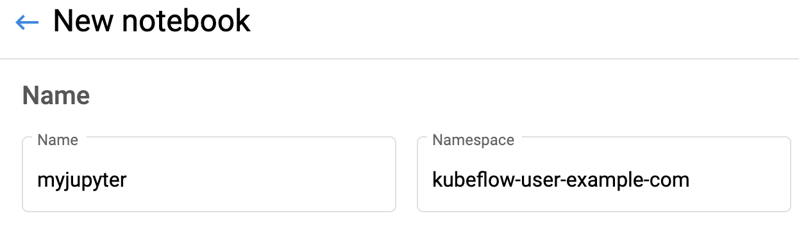Place cursor after myjupyter in Name box
Screen dimensions: 799x234
(128, 181)
